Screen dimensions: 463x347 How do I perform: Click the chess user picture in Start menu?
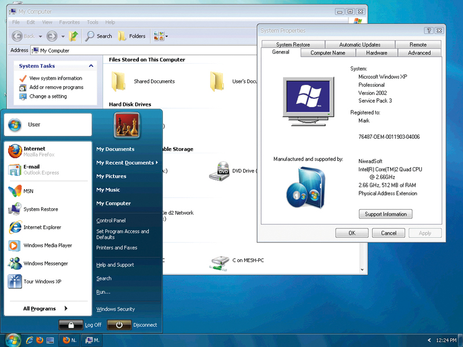[127, 125]
